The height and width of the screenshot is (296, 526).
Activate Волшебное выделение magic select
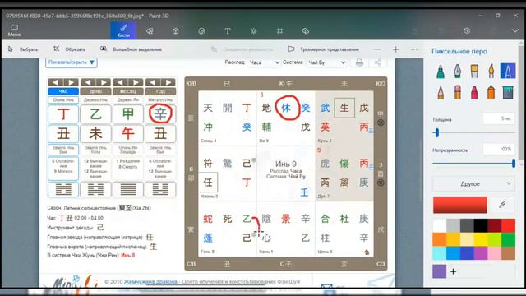click(131, 49)
